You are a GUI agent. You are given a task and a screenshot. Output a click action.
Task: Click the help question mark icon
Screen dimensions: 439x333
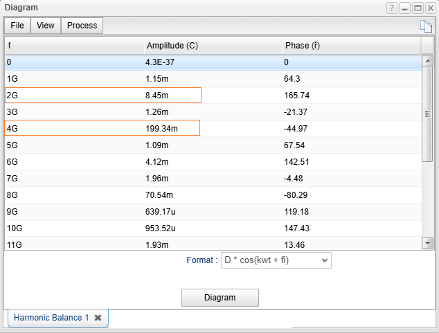[392, 8]
